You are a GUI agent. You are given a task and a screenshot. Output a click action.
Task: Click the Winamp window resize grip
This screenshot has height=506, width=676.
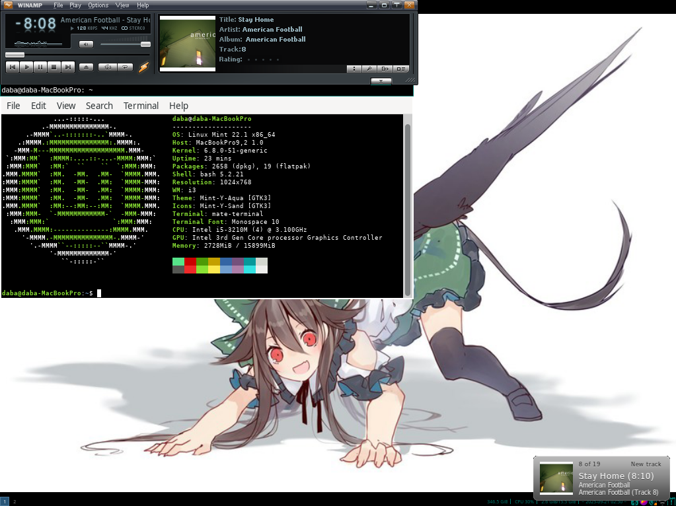coord(411,80)
